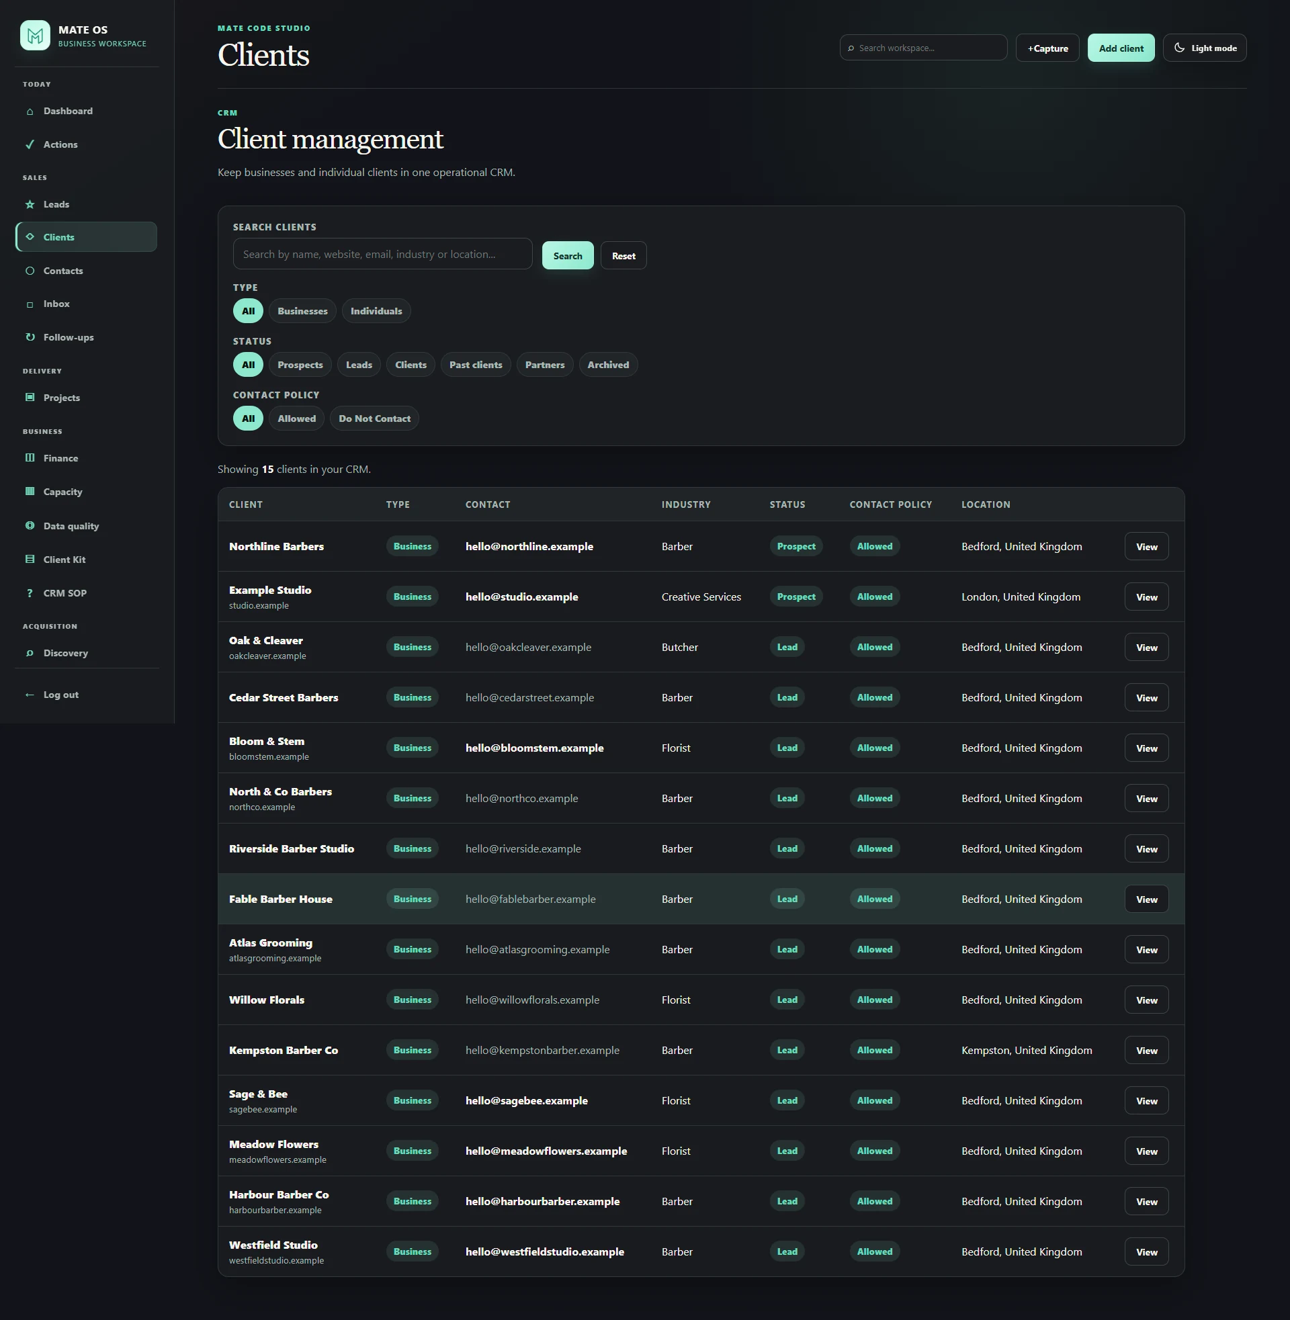The image size is (1290, 1320).
Task: View the Kempston Barber Co client
Action: 1146,1051
